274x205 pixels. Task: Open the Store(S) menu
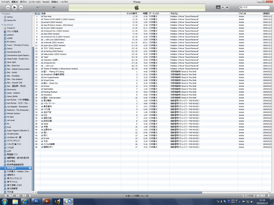pyautogui.click(x=46, y=2)
